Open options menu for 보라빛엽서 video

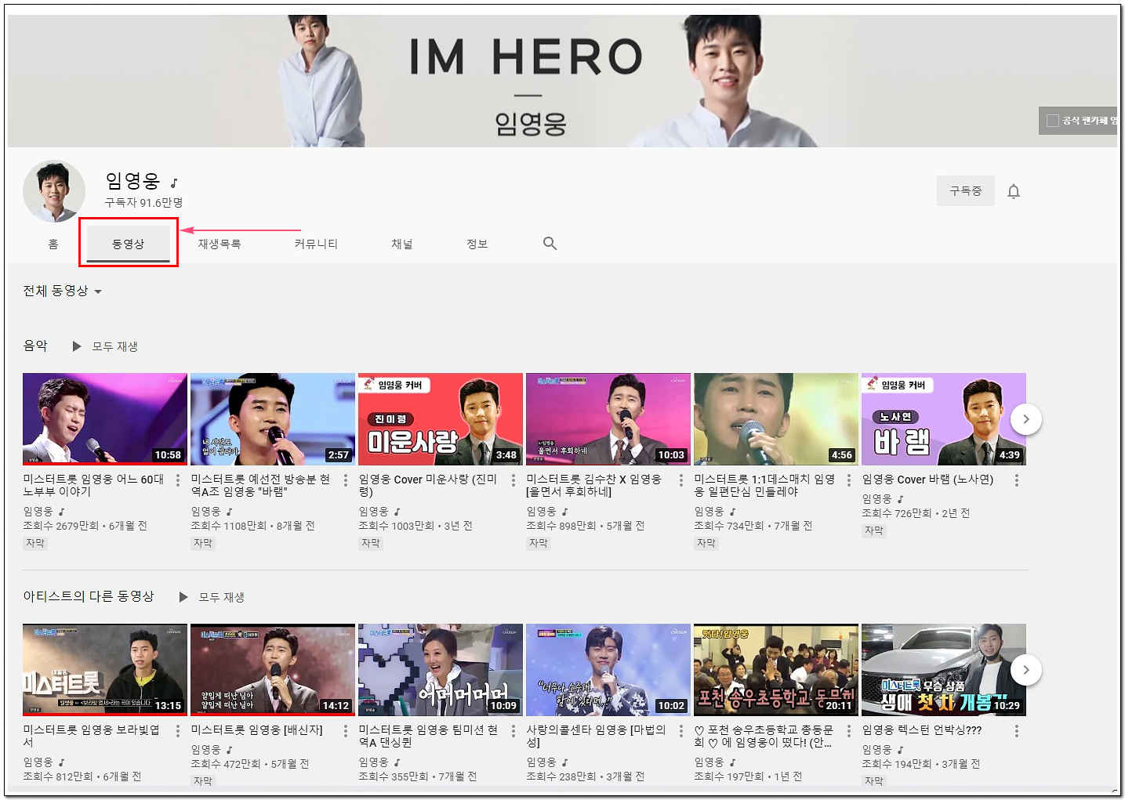point(178,731)
